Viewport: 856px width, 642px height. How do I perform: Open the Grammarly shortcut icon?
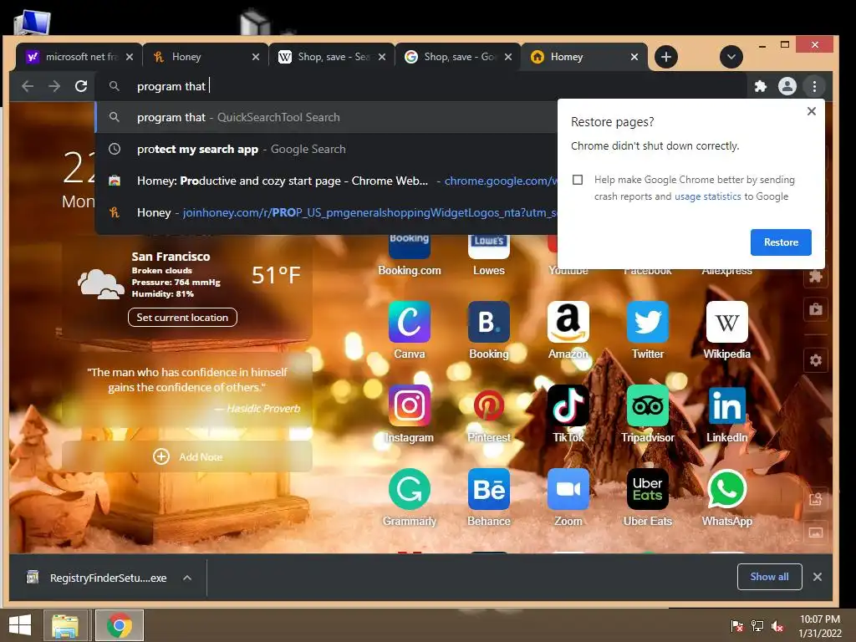tap(410, 489)
